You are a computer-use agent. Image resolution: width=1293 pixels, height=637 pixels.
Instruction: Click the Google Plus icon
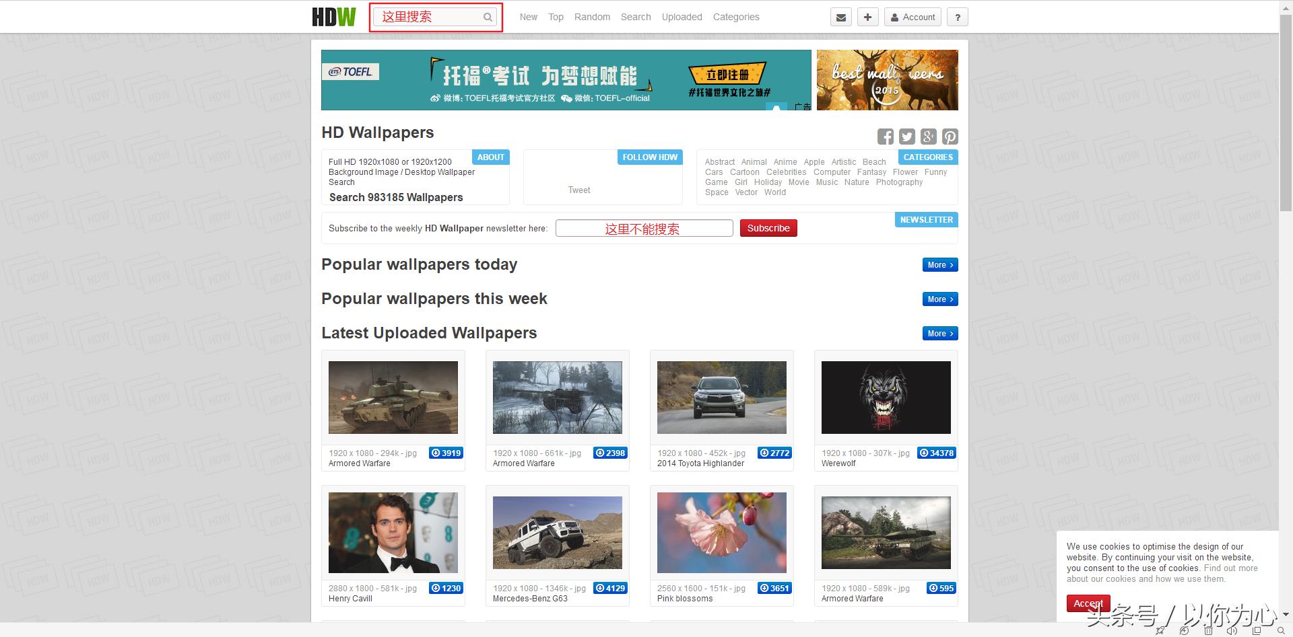coord(928,137)
